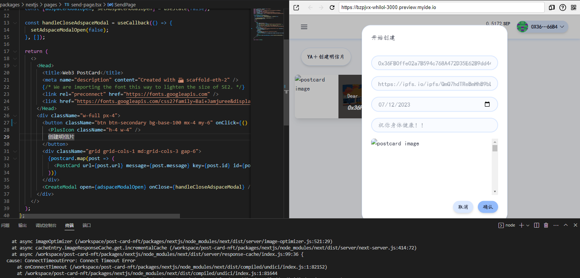Collapse postcard.map fold at line 32
Screen dimensions: 580x278
coord(15,159)
